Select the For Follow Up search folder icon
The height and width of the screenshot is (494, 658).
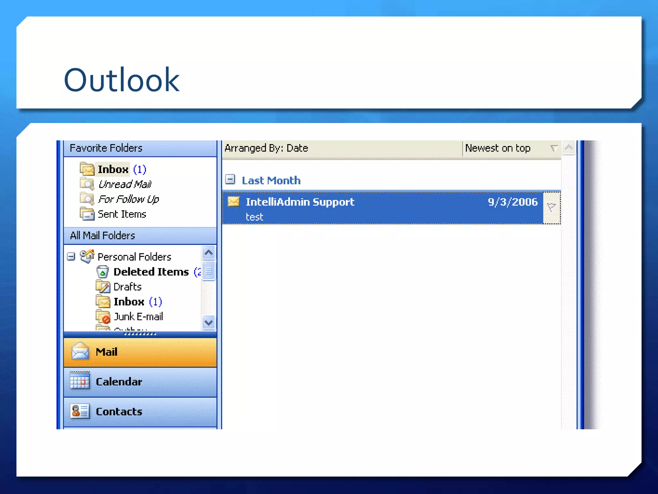point(87,198)
